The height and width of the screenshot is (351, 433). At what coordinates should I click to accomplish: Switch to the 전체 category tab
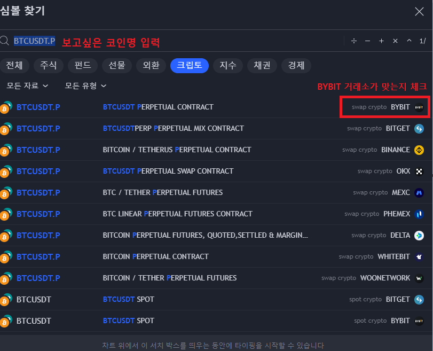[14, 65]
